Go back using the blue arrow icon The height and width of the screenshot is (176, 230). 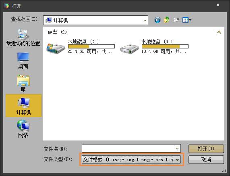(157, 20)
